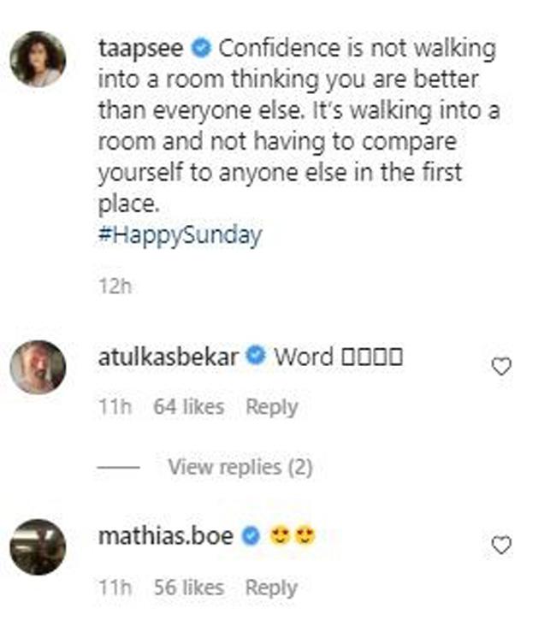Screen dimensions: 556x626
Task: Visit the mathias.boe username link
Action: (166, 536)
